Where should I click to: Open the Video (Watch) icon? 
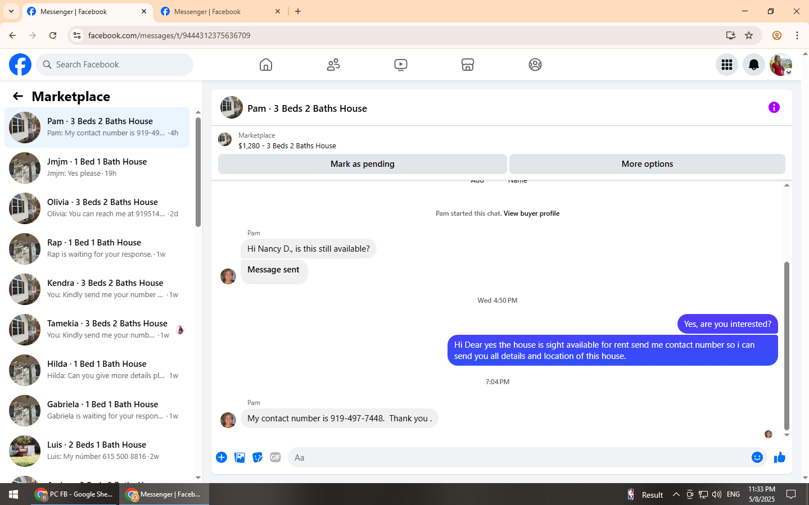tap(401, 65)
